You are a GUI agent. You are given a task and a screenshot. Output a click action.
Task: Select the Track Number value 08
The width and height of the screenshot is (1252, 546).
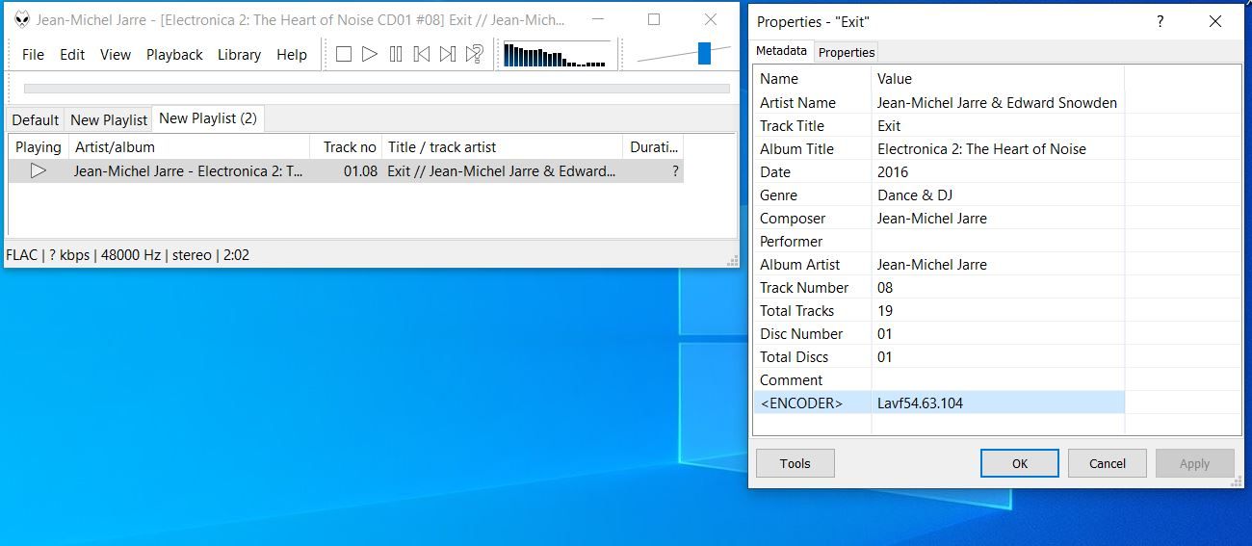point(998,288)
